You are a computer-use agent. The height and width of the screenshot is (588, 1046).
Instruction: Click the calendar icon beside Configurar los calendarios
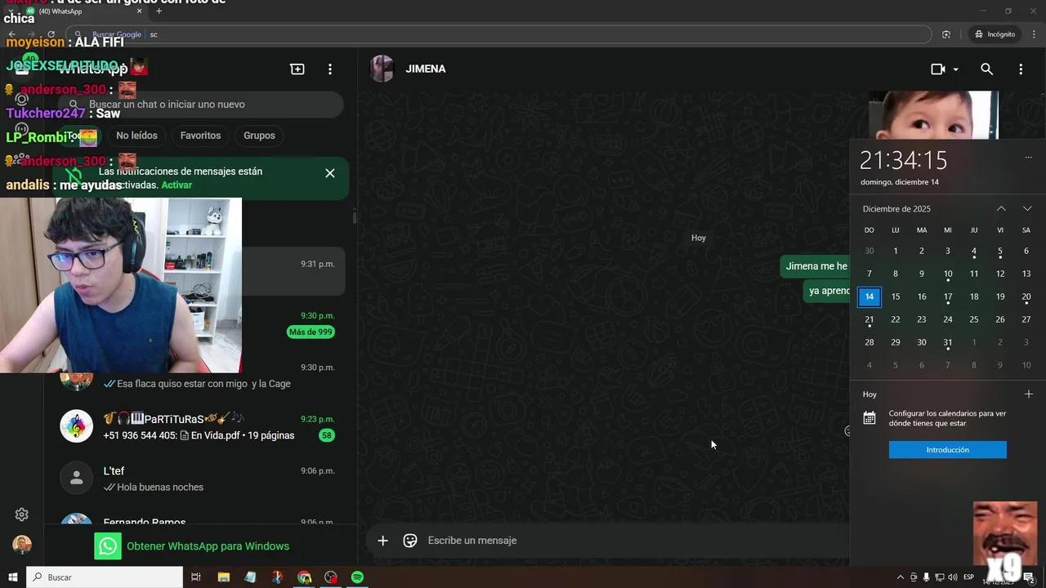point(869,418)
